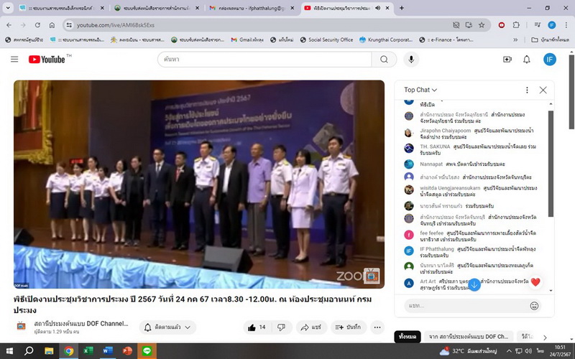Open a new browser tab

(x=402, y=8)
